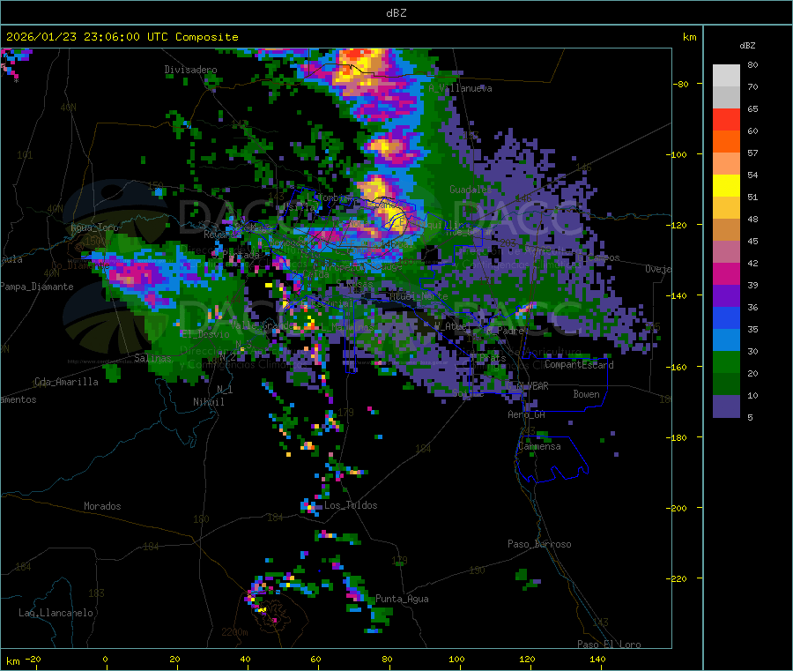Click the 100 tick on bottom km axis
The image size is (793, 671).
coord(456,660)
